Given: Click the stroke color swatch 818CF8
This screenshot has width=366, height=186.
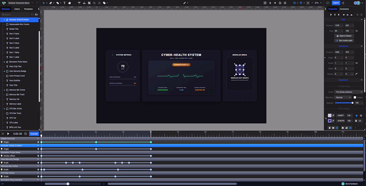Looking at the screenshot, I should tap(330, 121).
